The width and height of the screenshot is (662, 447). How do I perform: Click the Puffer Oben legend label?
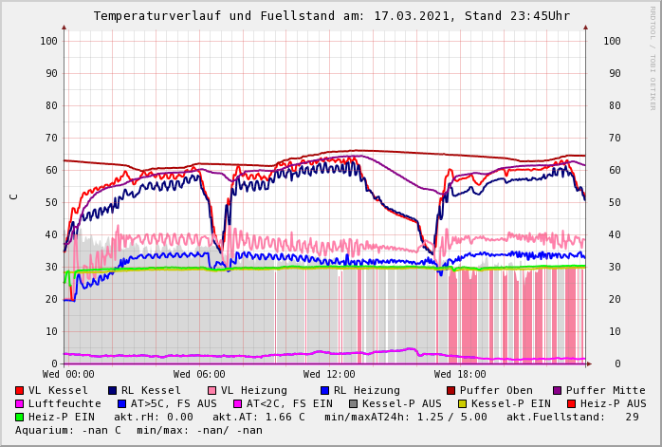coord(496,390)
